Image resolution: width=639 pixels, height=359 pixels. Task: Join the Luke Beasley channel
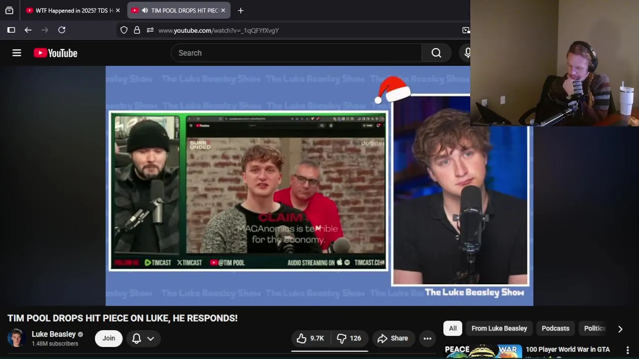point(108,338)
